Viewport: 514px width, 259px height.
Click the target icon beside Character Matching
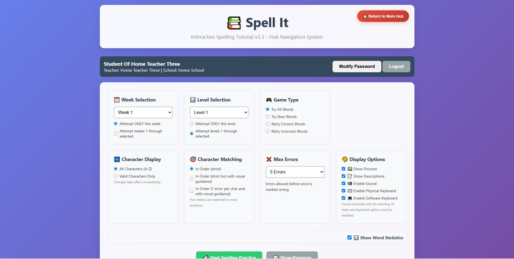[x=193, y=159]
